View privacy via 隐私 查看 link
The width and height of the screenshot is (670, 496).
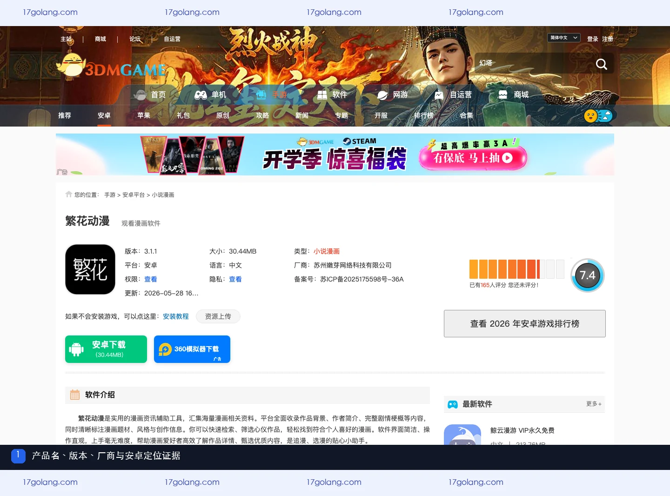tap(235, 279)
